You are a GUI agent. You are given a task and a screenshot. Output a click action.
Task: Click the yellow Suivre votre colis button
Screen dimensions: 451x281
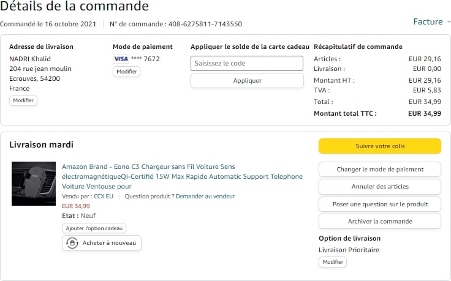click(379, 146)
